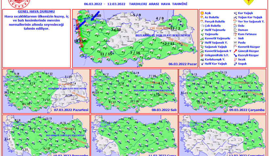The width and height of the screenshot is (269, 156).
Task: Click the Çok Bulutlu cloud icon
Action: [x=202, y=26]
